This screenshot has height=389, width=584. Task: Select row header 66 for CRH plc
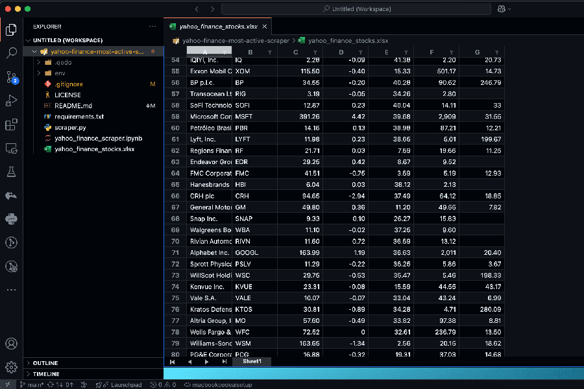[x=175, y=196]
